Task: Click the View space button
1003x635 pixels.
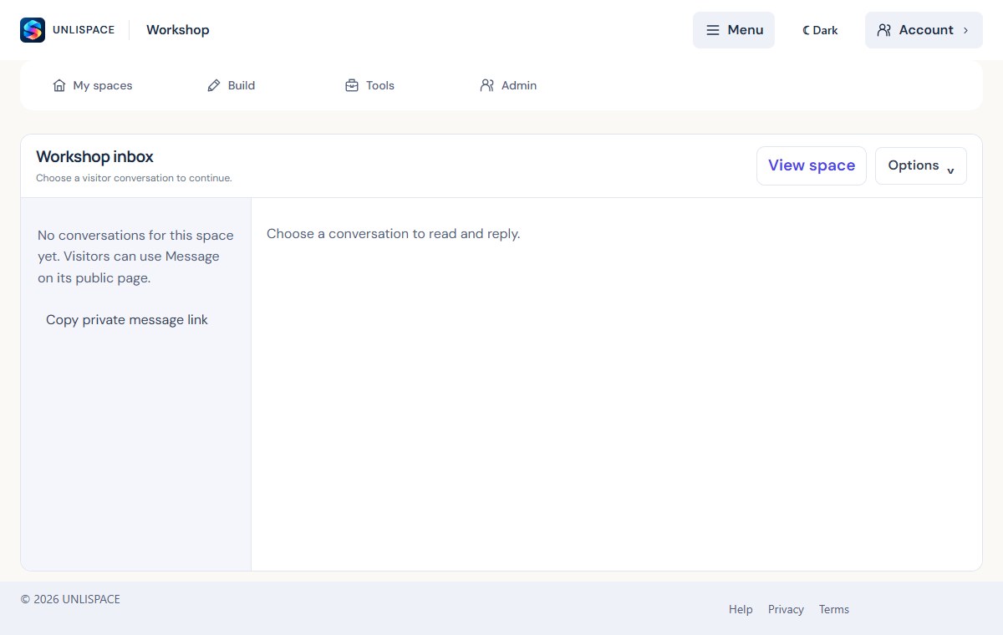Action: pos(812,165)
